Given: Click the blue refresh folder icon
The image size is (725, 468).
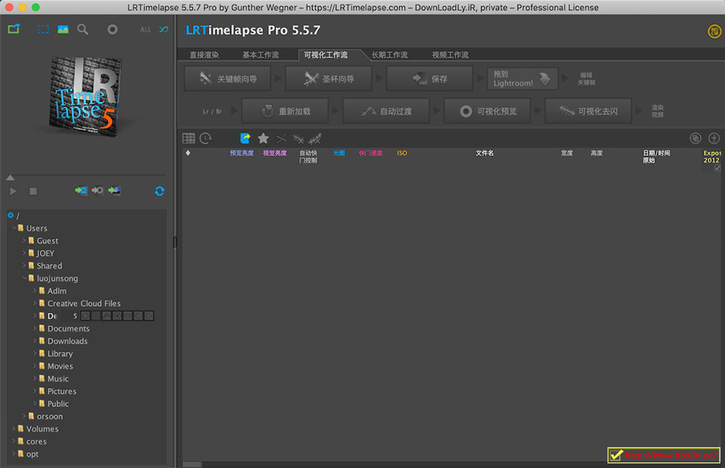Looking at the screenshot, I should click(x=159, y=191).
